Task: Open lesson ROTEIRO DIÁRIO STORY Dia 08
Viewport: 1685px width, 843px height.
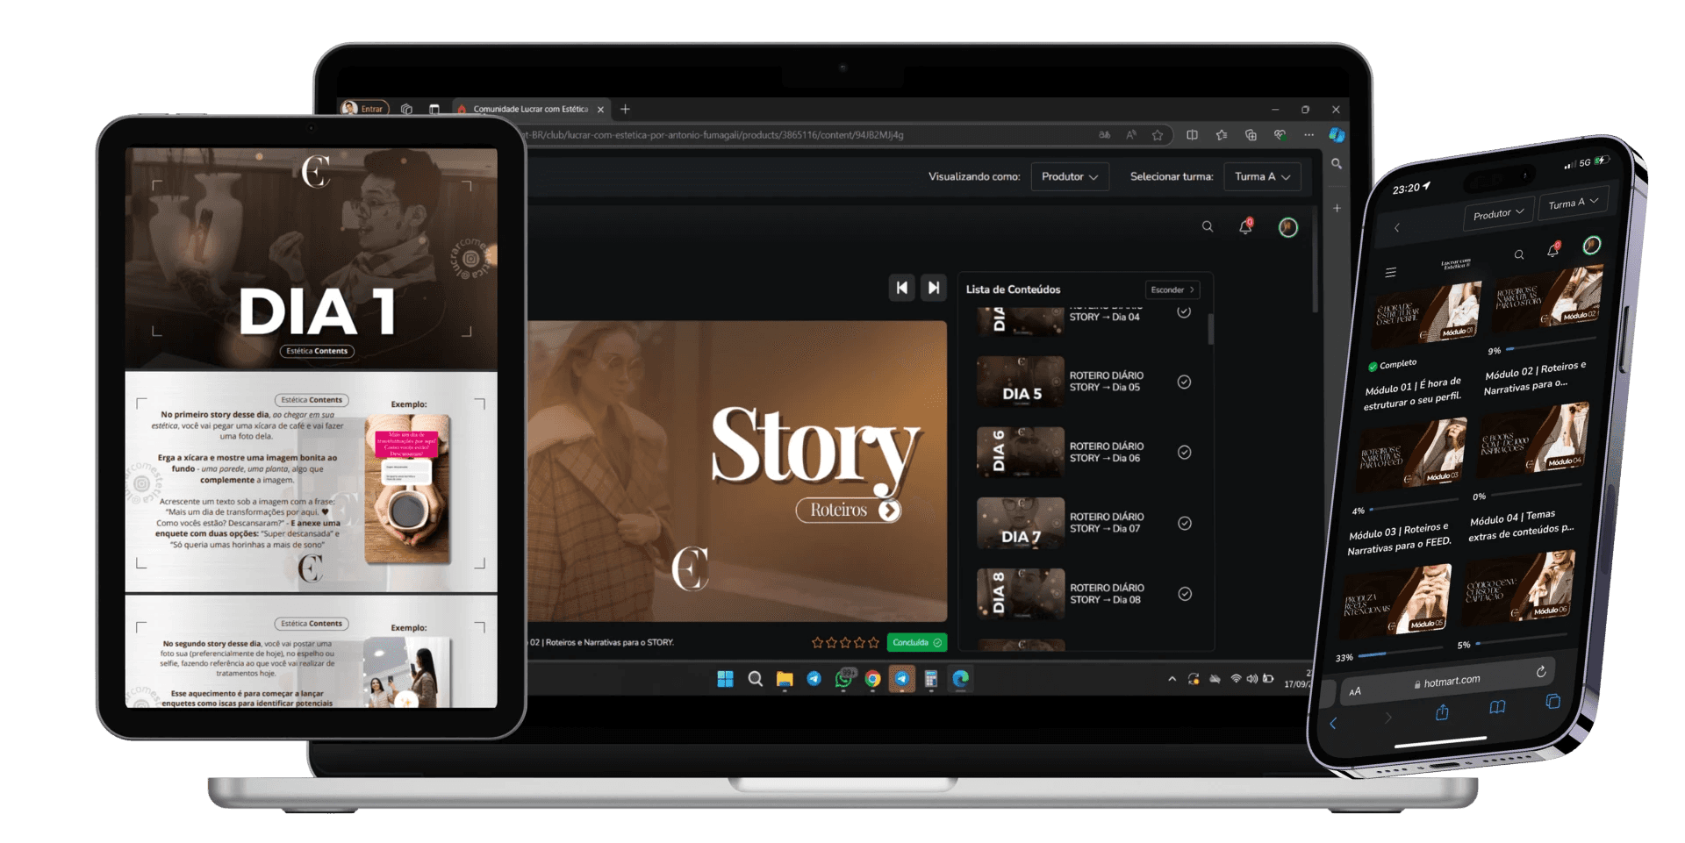Action: pos(1107,594)
